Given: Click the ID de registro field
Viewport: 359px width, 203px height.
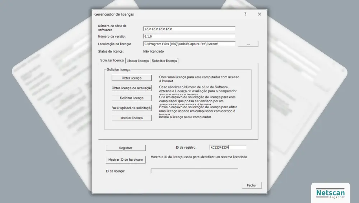Looking at the screenshot, I should click(228, 148).
